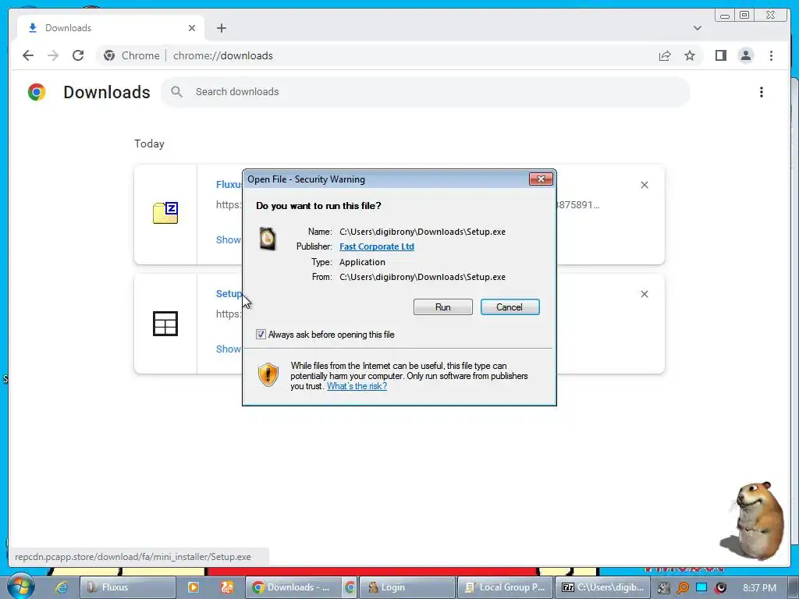Click the leftmost system tray icon

click(x=663, y=588)
